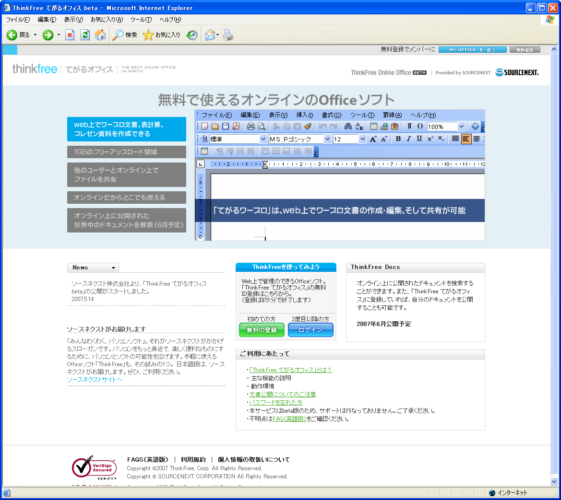Click the shrink font size icon
Screen dimensions: 561x500
pos(384,139)
